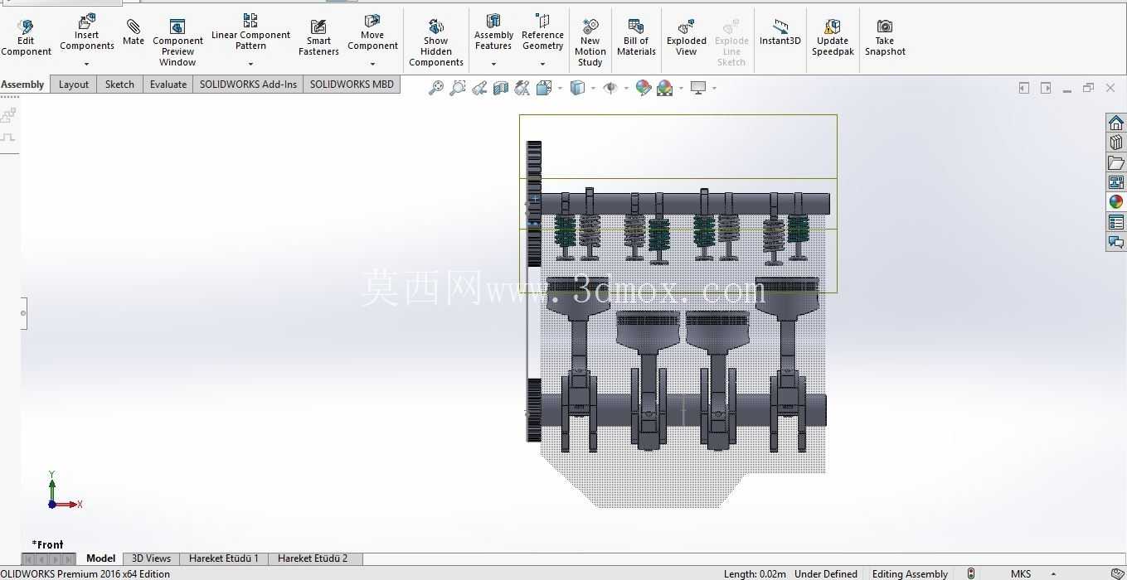Open the Component Preview Window
Screen dimensions: 1127x580
177,43
